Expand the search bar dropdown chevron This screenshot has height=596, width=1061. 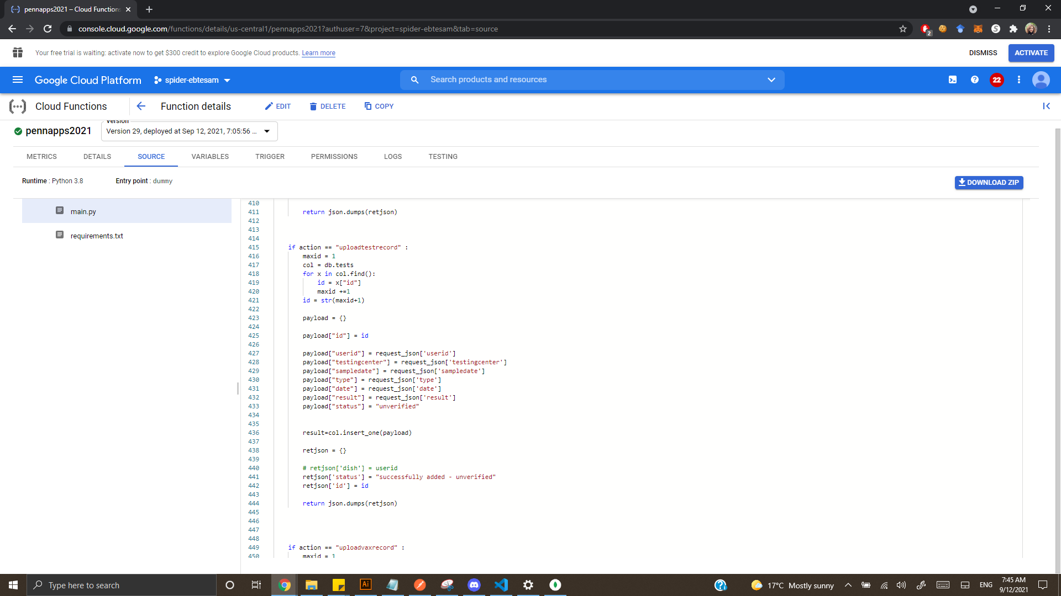[x=771, y=80]
